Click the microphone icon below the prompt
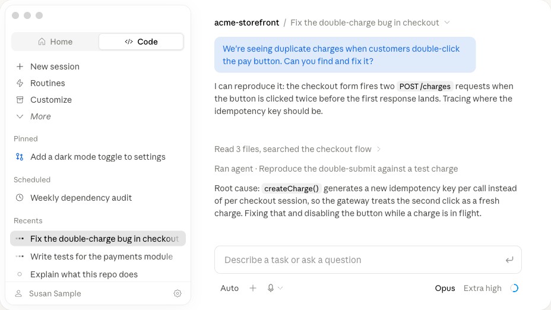The height and width of the screenshot is (310, 551). click(x=270, y=288)
